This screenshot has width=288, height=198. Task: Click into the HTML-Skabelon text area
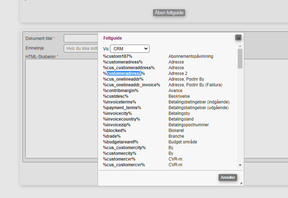coord(61,107)
